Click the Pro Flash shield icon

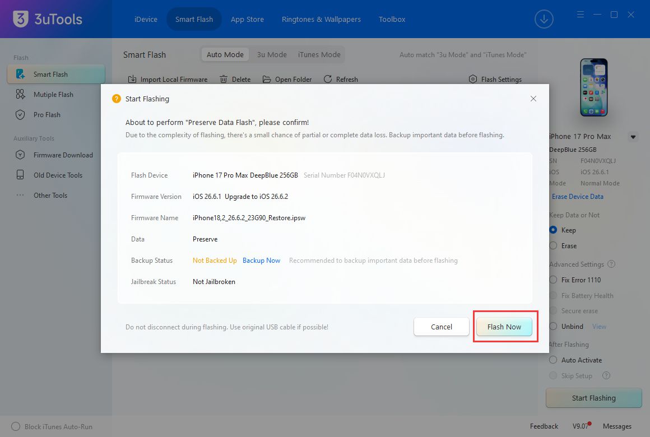coord(20,115)
